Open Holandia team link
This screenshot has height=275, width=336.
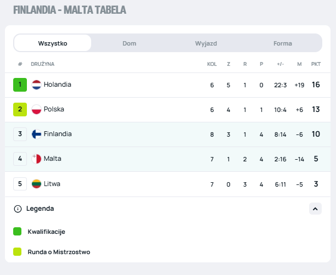[x=58, y=85]
